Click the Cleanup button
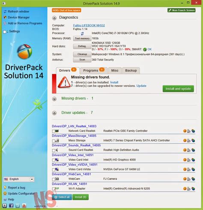The height and width of the screenshot is (210, 203). tap(82, 54)
